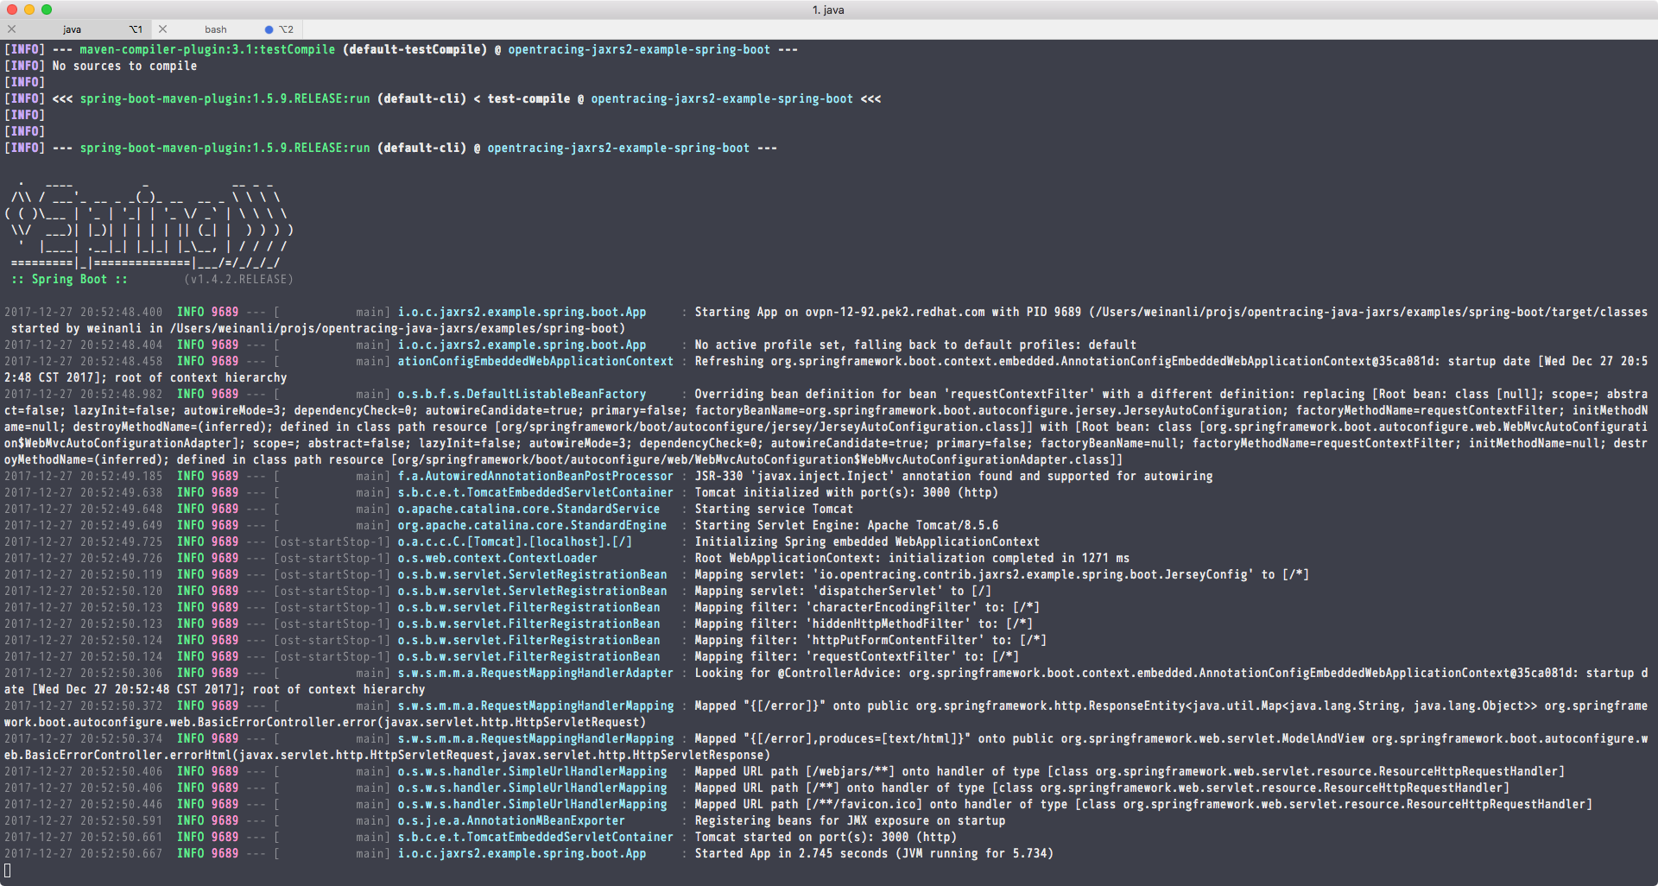Click the '1. java' window title

point(828,9)
